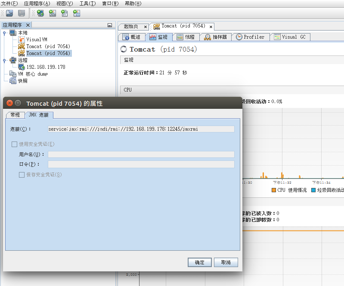Click the 连接 JMX URL text field
344x286 pixels.
coord(141,129)
